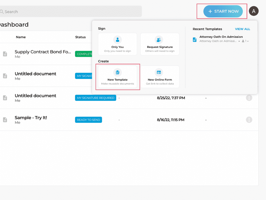Image resolution: width=266 pixels, height=200 pixels.
Task: Click the Recent Templates heading
Action: [x=207, y=29]
